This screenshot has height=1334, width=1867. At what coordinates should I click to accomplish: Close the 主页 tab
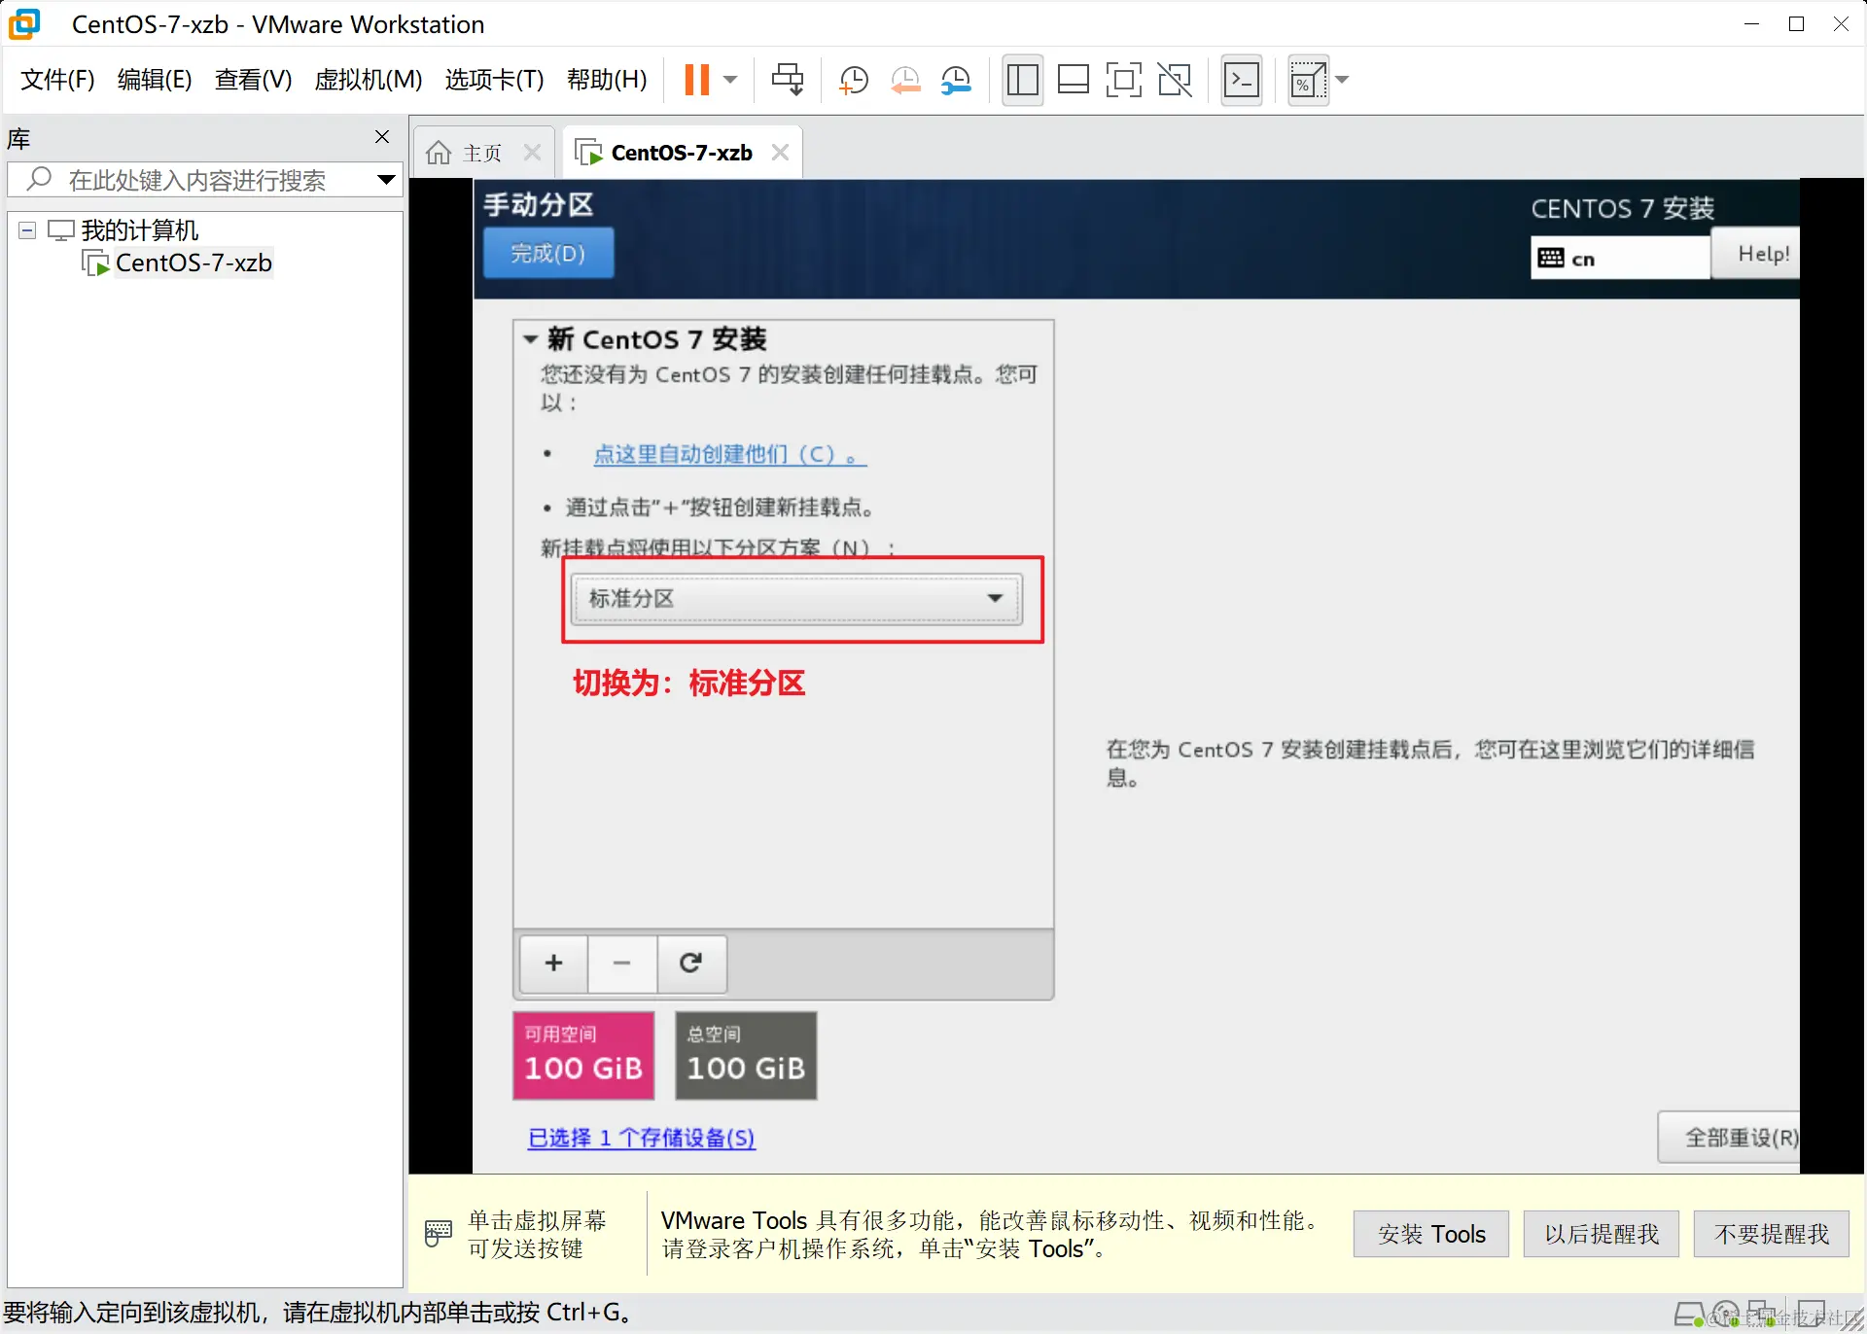point(532,153)
